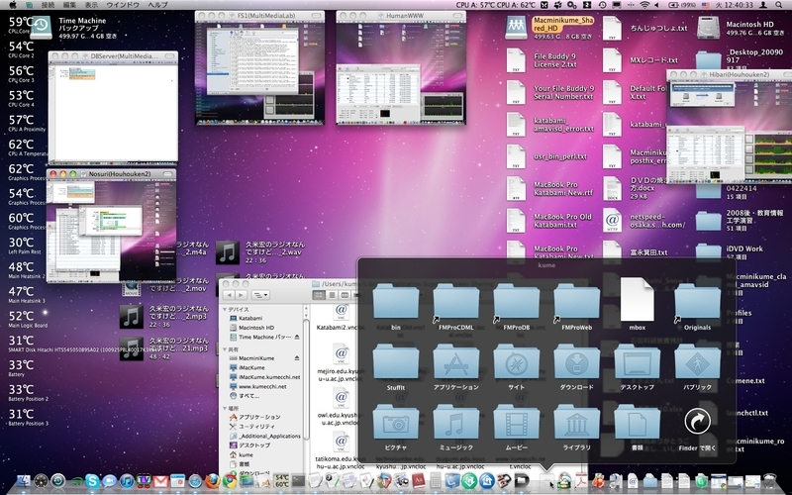Eject the Time Machine backup volume
Screen dimensions: 792x495
pyautogui.click(x=297, y=337)
